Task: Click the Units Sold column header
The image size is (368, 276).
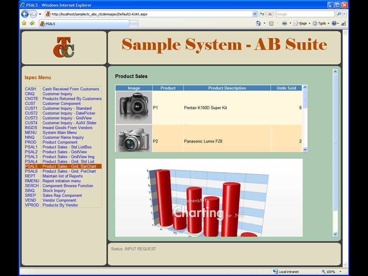Action: pos(286,88)
